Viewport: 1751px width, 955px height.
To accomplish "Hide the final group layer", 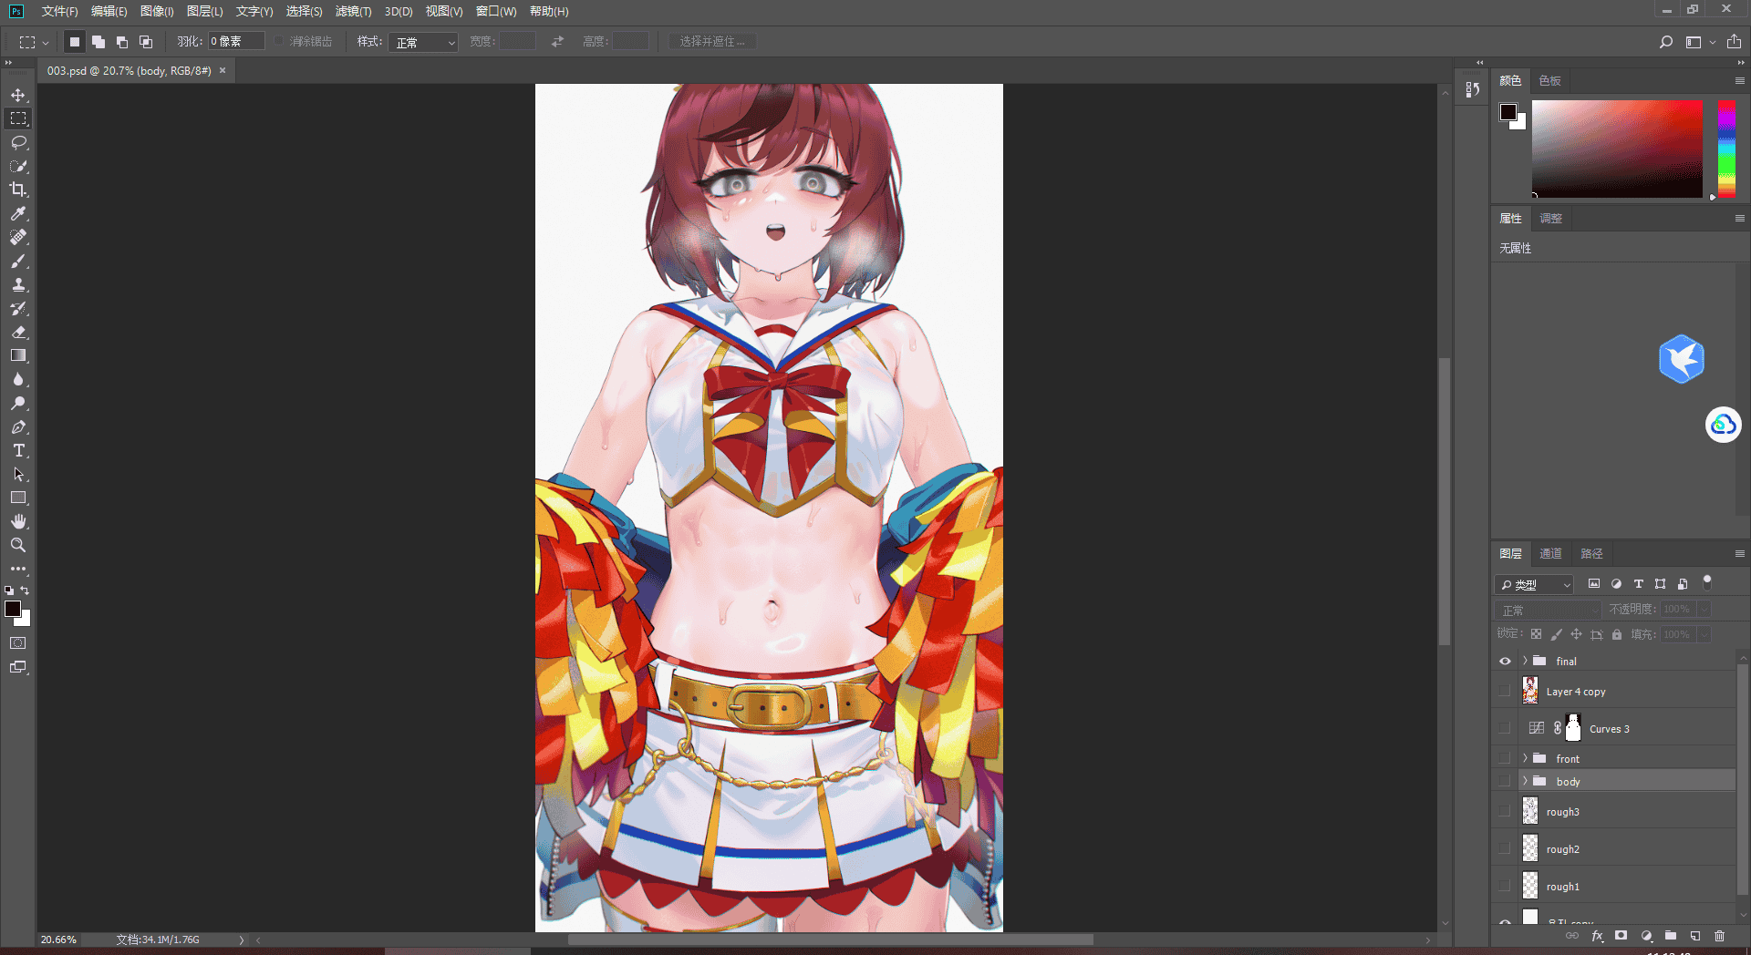I will [x=1505, y=662].
